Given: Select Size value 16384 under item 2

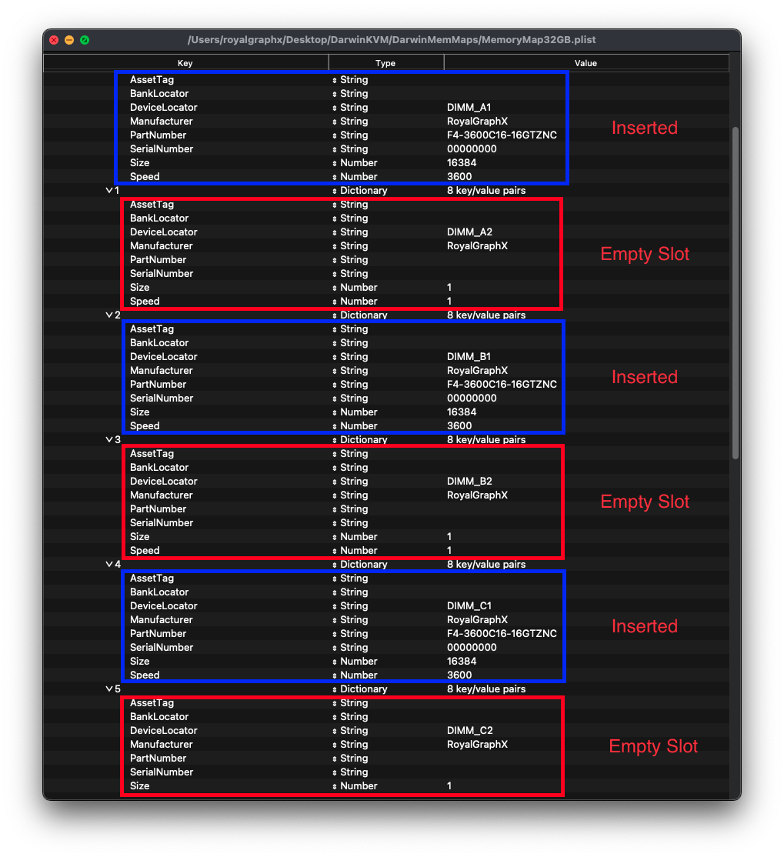Looking at the screenshot, I should tap(462, 412).
